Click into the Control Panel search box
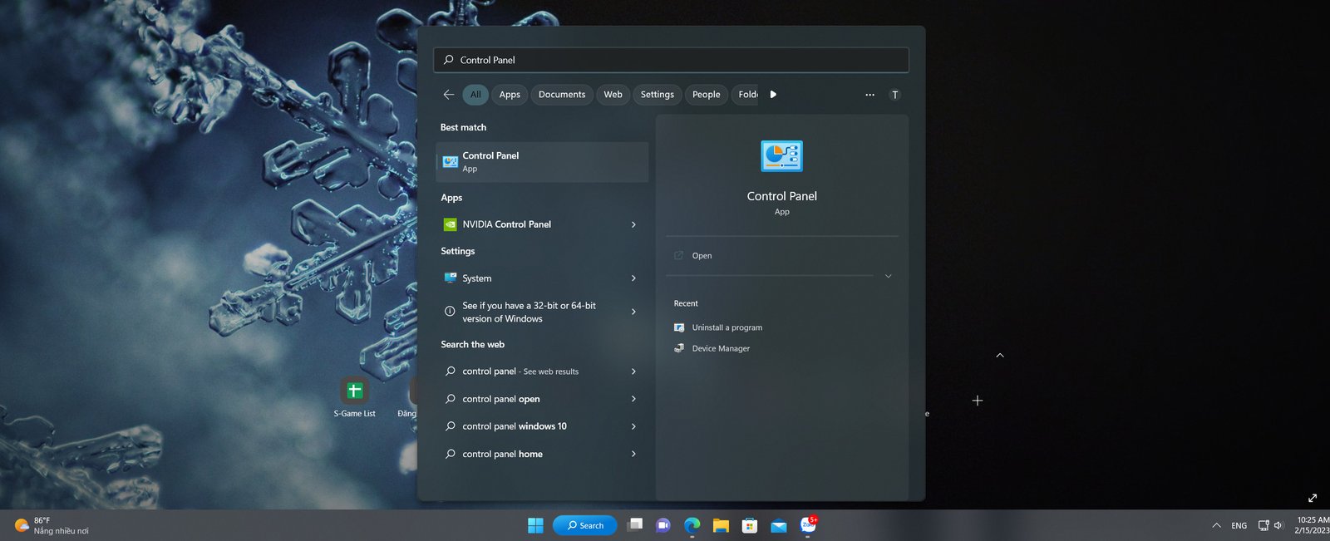 pos(671,60)
